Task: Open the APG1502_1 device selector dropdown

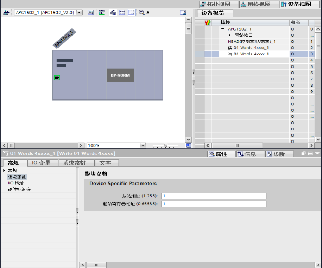Action: pyautogui.click(x=79, y=13)
